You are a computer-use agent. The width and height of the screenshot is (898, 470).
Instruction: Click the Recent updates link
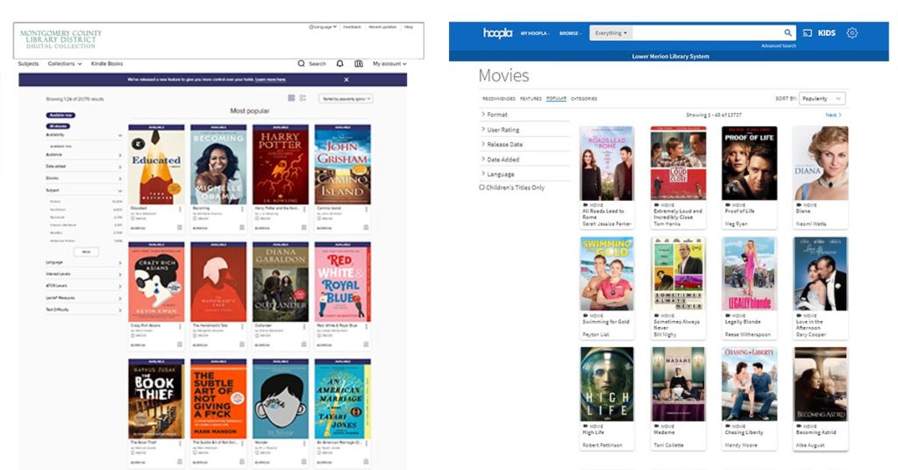tap(382, 27)
